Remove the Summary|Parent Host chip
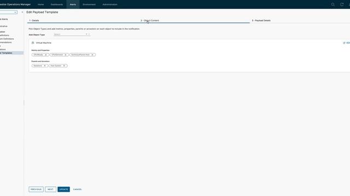 92,54
